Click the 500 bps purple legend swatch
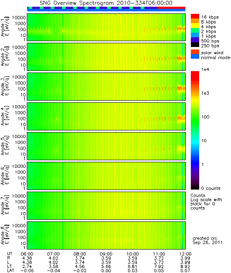This screenshot has height=273, width=231. click(195, 40)
